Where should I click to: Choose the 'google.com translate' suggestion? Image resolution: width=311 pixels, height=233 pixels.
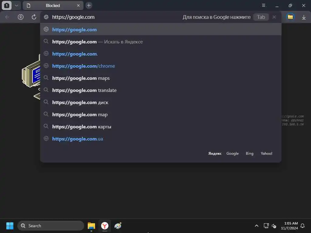[x=161, y=90]
